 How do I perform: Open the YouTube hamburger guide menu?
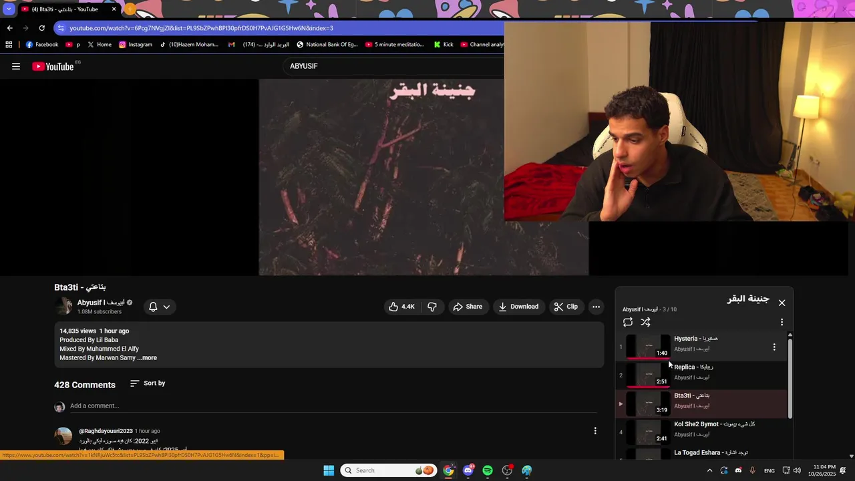pyautogui.click(x=16, y=66)
